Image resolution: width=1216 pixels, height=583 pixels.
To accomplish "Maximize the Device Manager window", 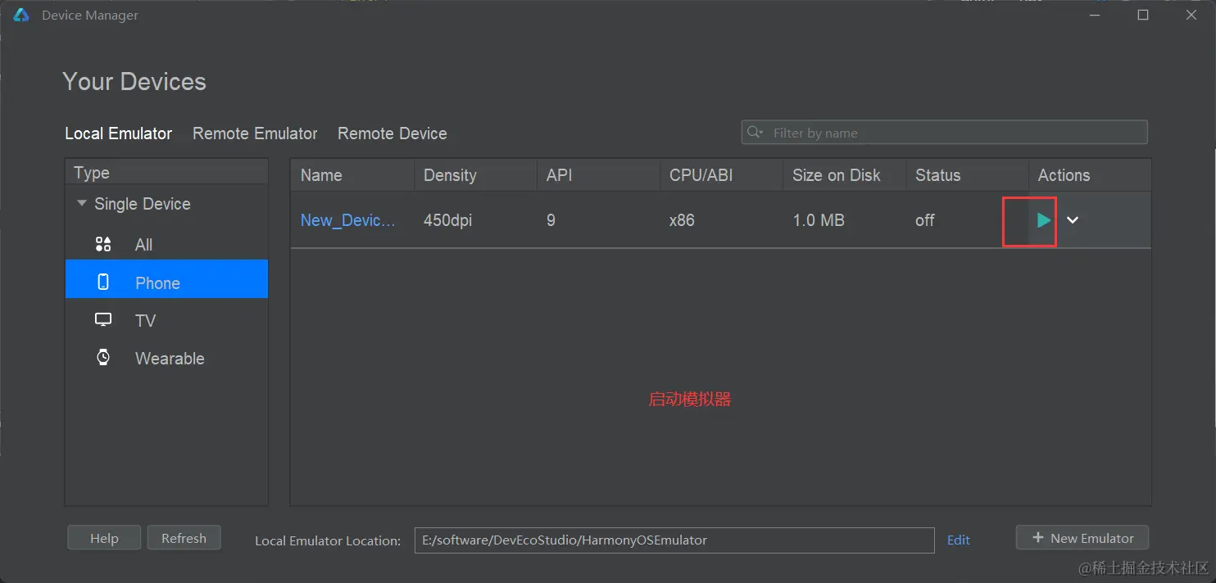I will [1143, 15].
